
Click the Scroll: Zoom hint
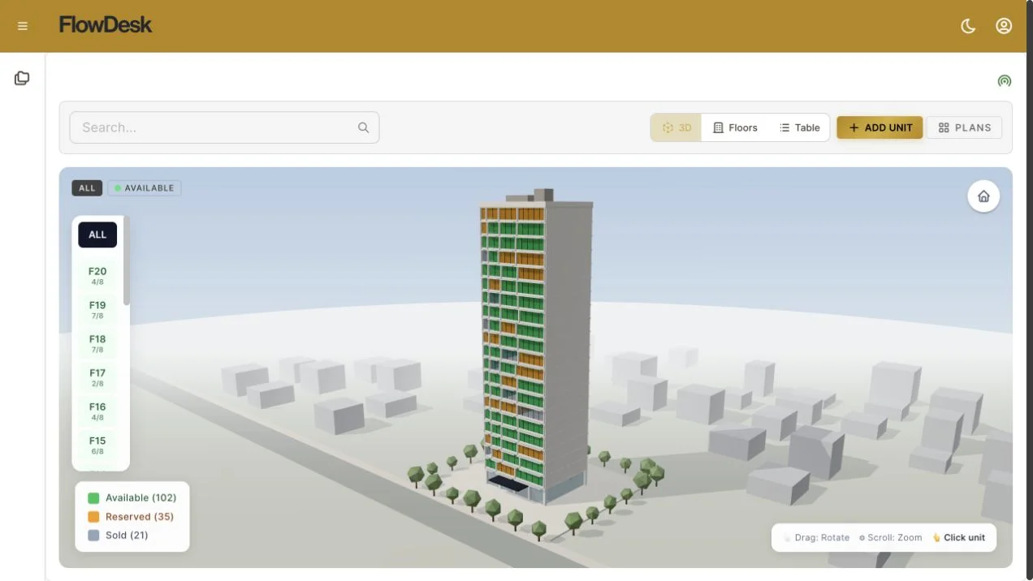891,538
